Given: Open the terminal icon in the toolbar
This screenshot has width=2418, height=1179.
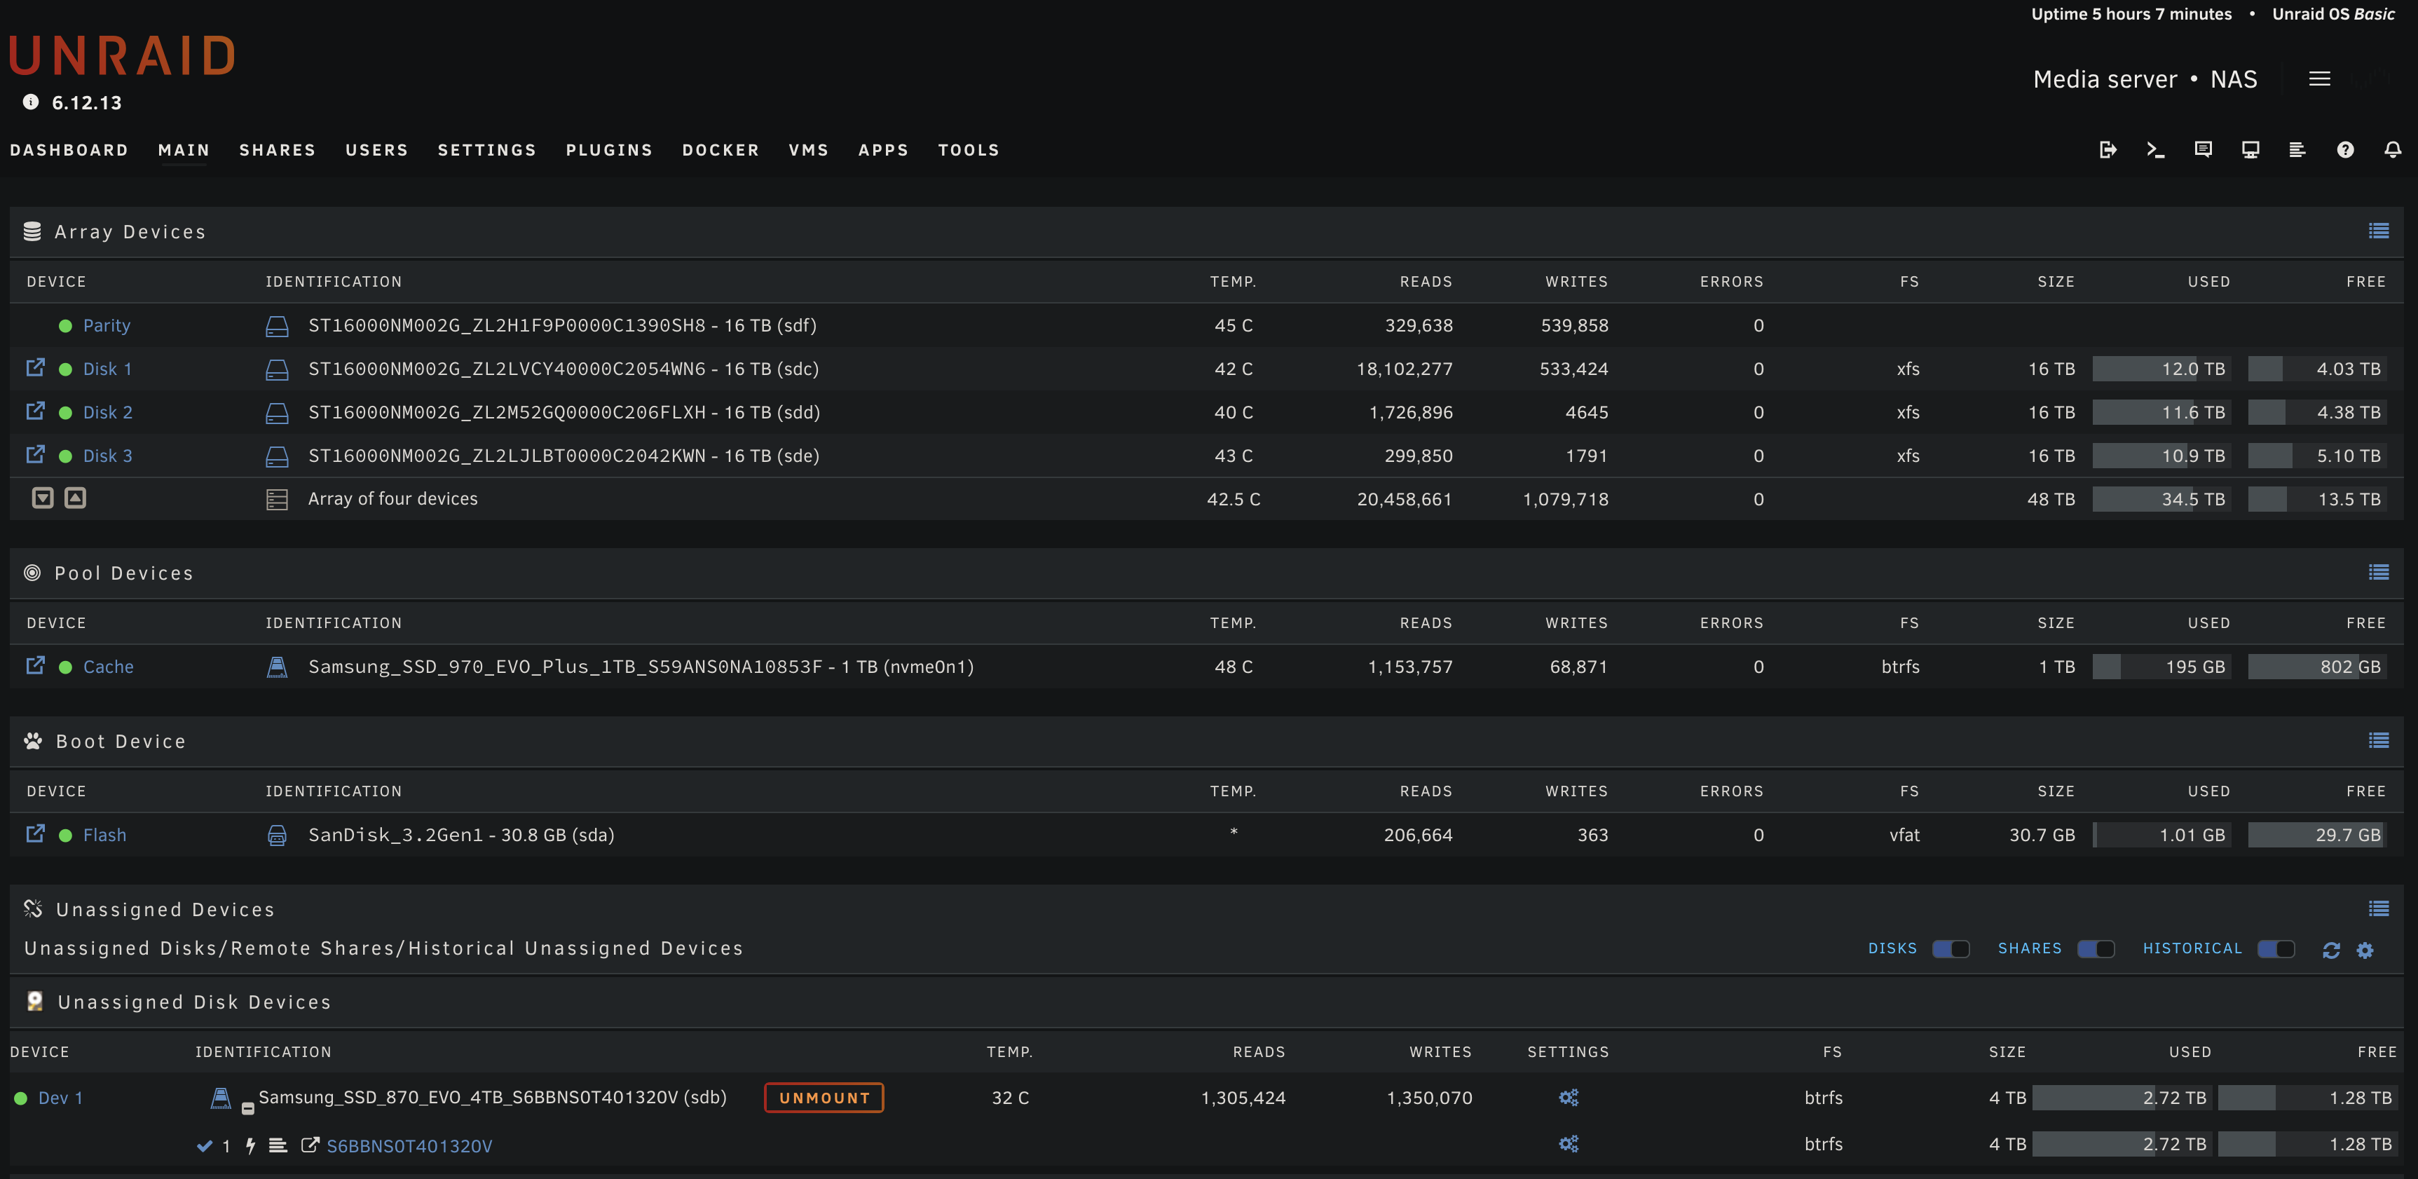Looking at the screenshot, I should [x=2155, y=150].
